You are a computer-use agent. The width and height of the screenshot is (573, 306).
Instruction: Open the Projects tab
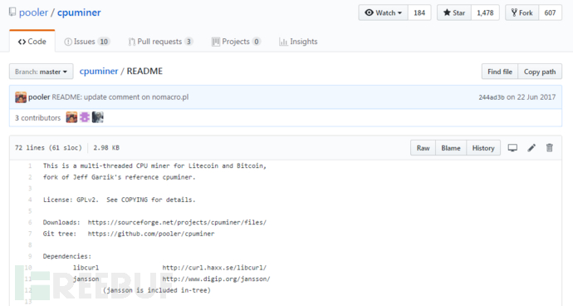[236, 42]
